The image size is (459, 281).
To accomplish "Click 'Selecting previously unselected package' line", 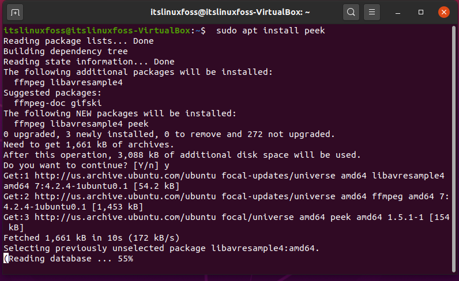I will pos(161,249).
